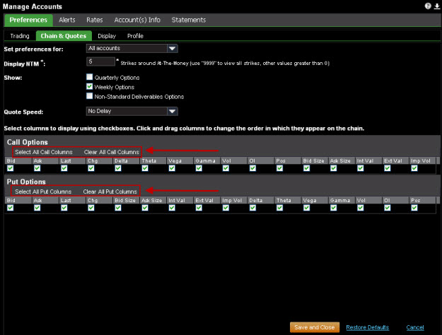Toggle Call Options Imp Vol checkbox

(x=414, y=168)
